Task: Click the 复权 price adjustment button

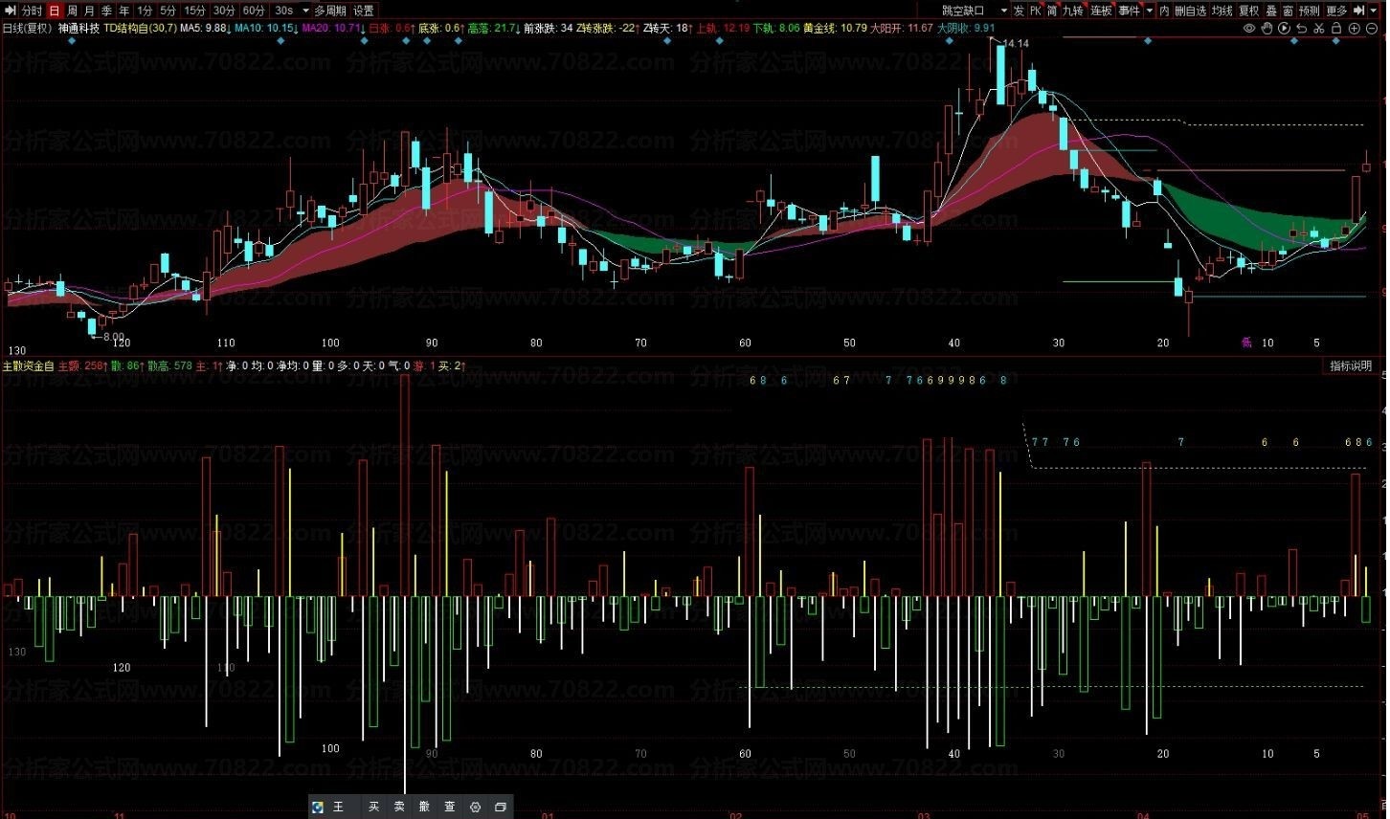Action: pyautogui.click(x=1249, y=11)
